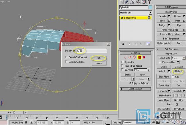Enable Detach As Clone checkbox
The height and width of the screenshot is (125, 186).
click(66, 62)
